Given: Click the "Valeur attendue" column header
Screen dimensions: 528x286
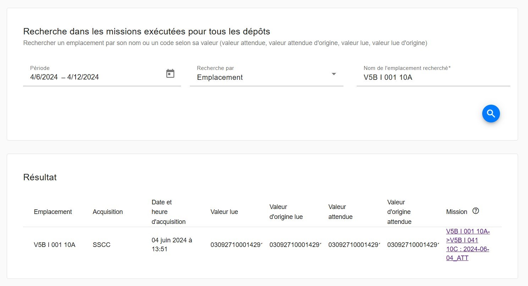Looking at the screenshot, I should tap(340, 212).
